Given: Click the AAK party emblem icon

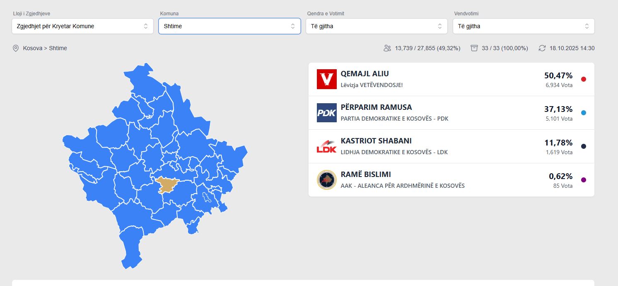Looking at the screenshot, I should coord(326,180).
